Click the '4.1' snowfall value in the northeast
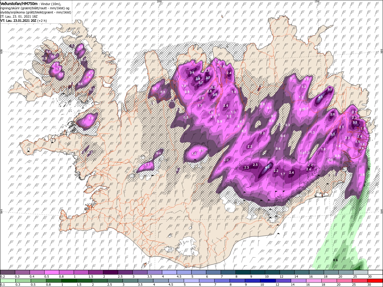 [x=320, y=97]
